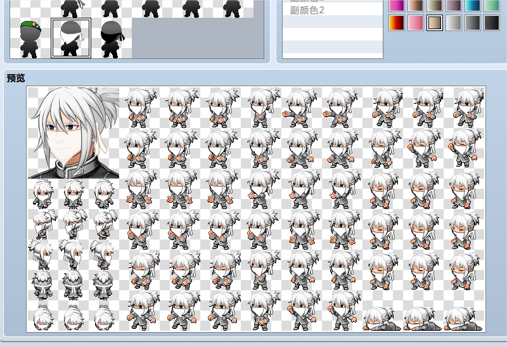Pick the medium-to-dark gray gradient swatch
This screenshot has height=346, width=507.
[x=473, y=23]
